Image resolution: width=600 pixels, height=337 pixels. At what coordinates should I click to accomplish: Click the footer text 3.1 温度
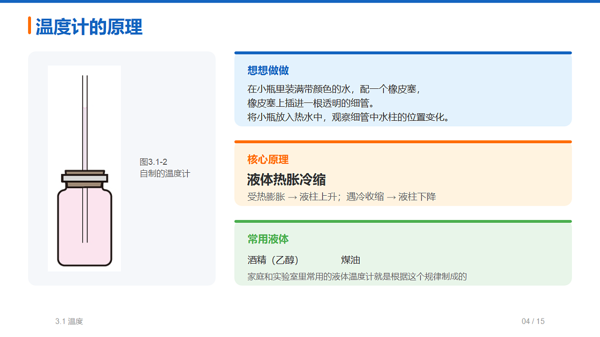tap(69, 322)
